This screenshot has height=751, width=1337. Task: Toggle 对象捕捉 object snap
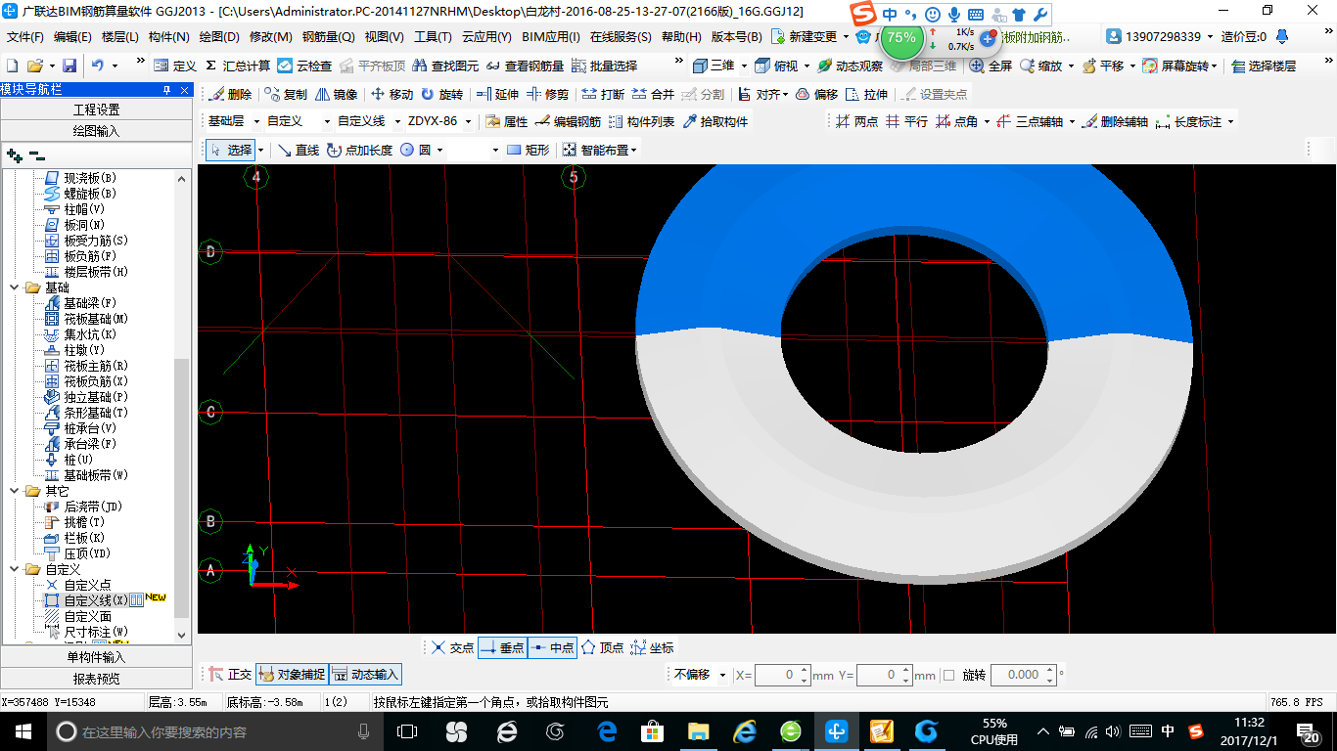pyautogui.click(x=291, y=675)
